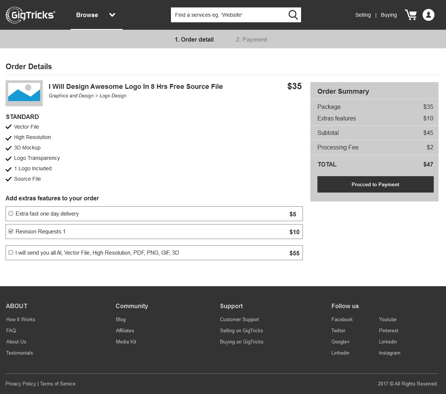Viewport: 446px width, 394px height.
Task: Click the GigTricks logo
Action: click(x=30, y=15)
